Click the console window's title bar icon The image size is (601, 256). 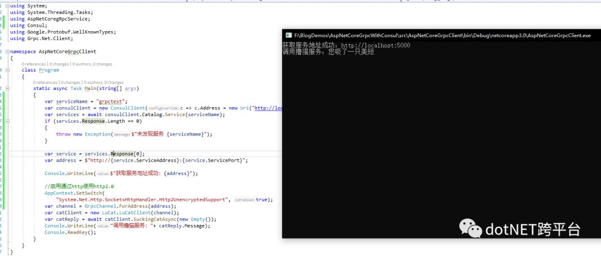(x=288, y=36)
